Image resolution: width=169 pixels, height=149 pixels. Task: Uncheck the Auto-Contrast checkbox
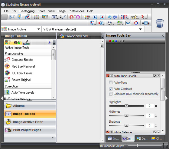point(110,89)
